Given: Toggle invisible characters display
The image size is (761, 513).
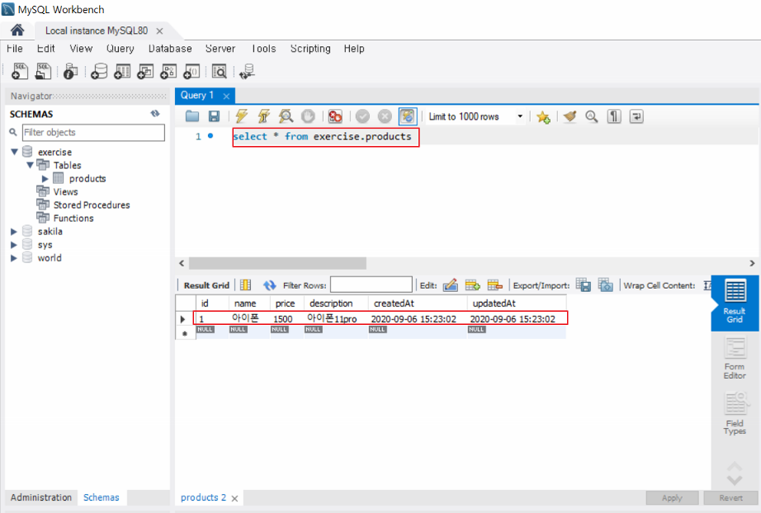Looking at the screenshot, I should (614, 116).
